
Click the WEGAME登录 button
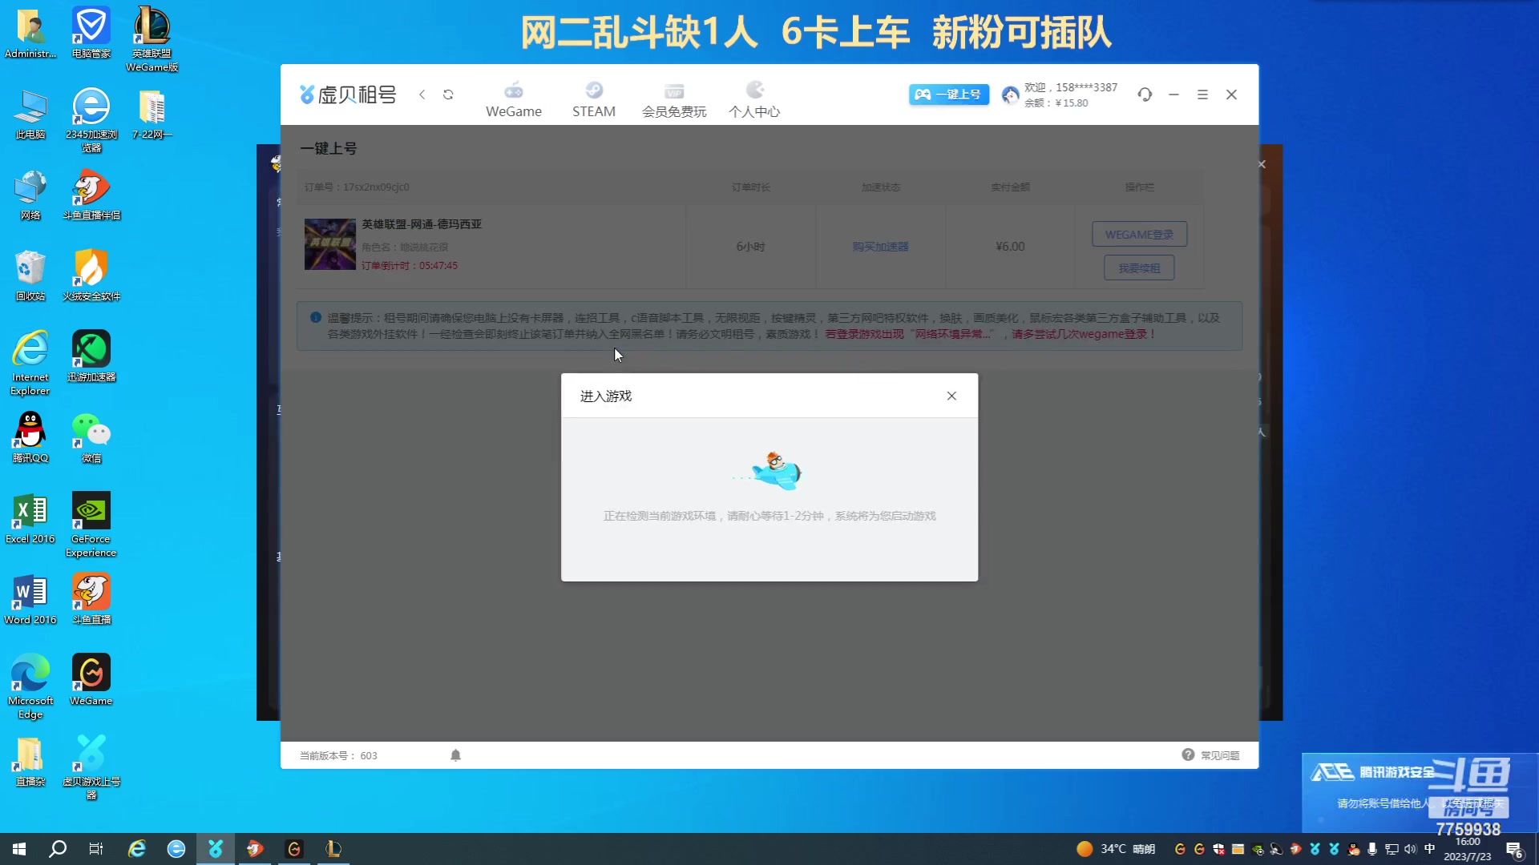tap(1139, 235)
